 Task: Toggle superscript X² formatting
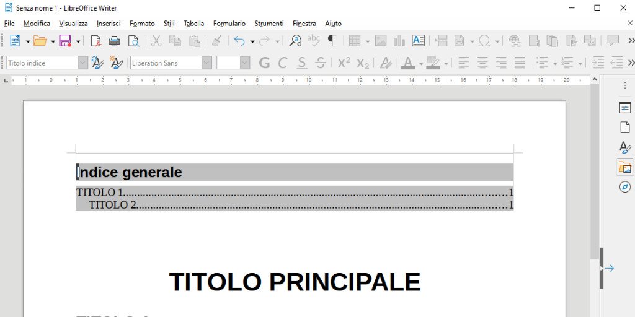[x=344, y=63]
